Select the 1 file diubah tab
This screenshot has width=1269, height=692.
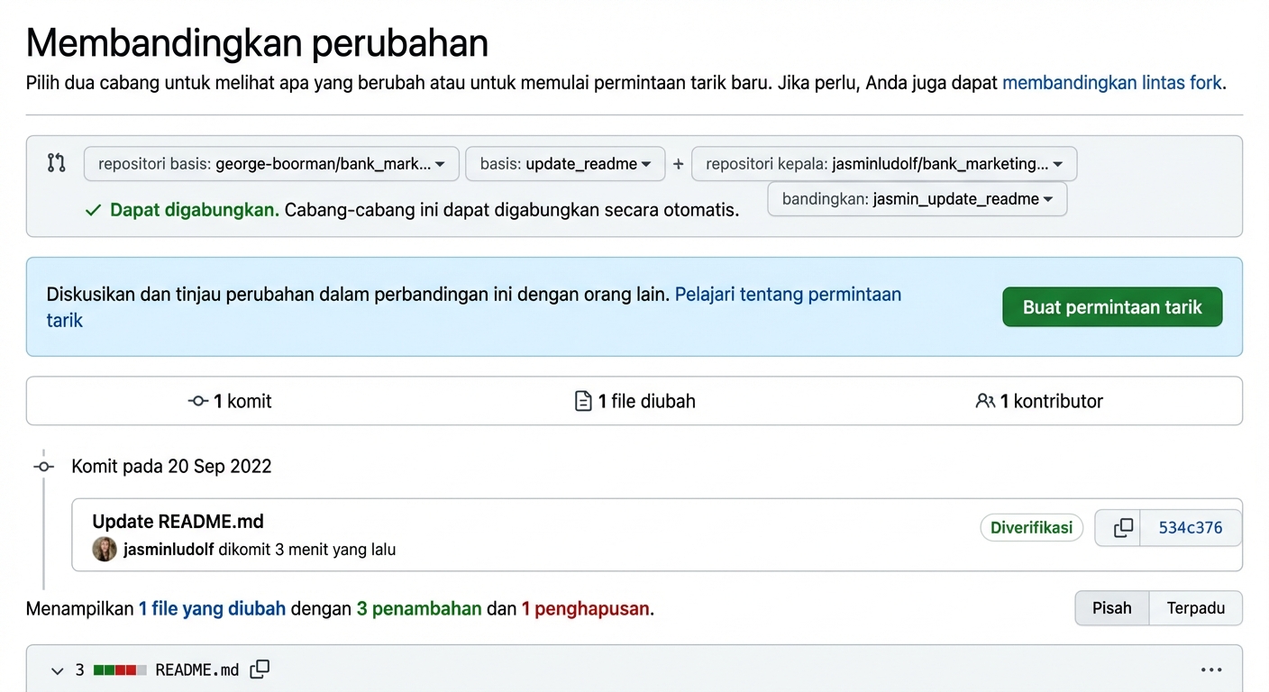tap(635, 401)
